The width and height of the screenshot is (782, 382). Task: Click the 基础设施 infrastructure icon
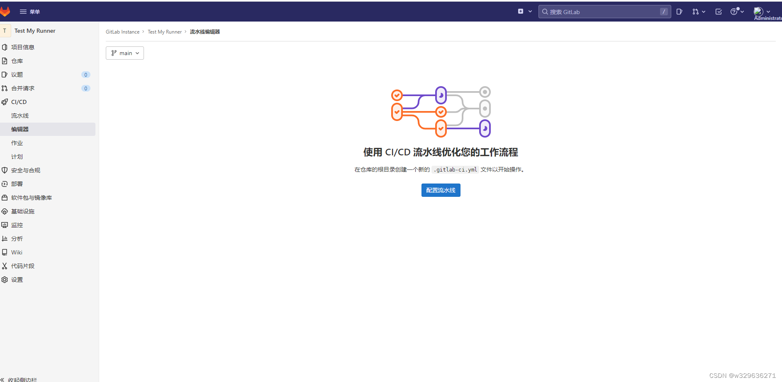point(5,211)
